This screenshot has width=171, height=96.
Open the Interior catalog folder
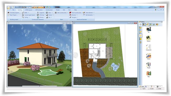[149, 56]
